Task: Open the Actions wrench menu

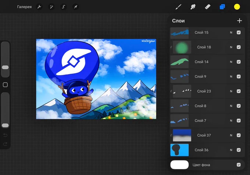Action: (x=39, y=7)
